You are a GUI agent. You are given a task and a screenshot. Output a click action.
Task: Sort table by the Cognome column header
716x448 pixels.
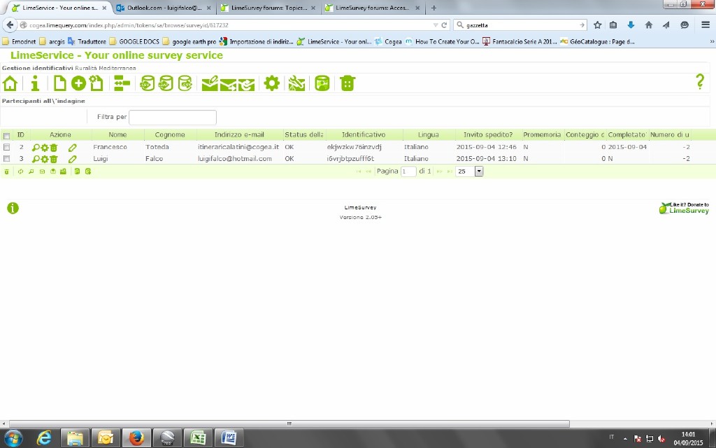pyautogui.click(x=169, y=134)
